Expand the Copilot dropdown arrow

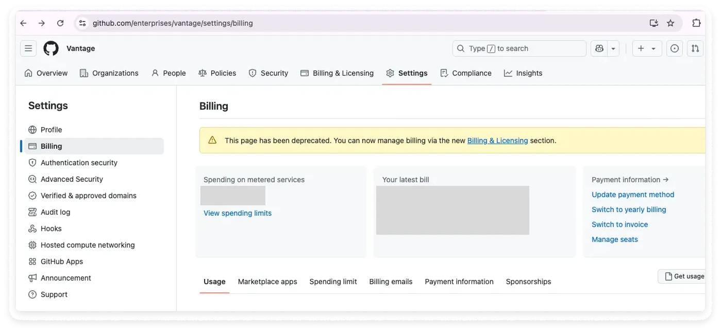[x=613, y=48]
